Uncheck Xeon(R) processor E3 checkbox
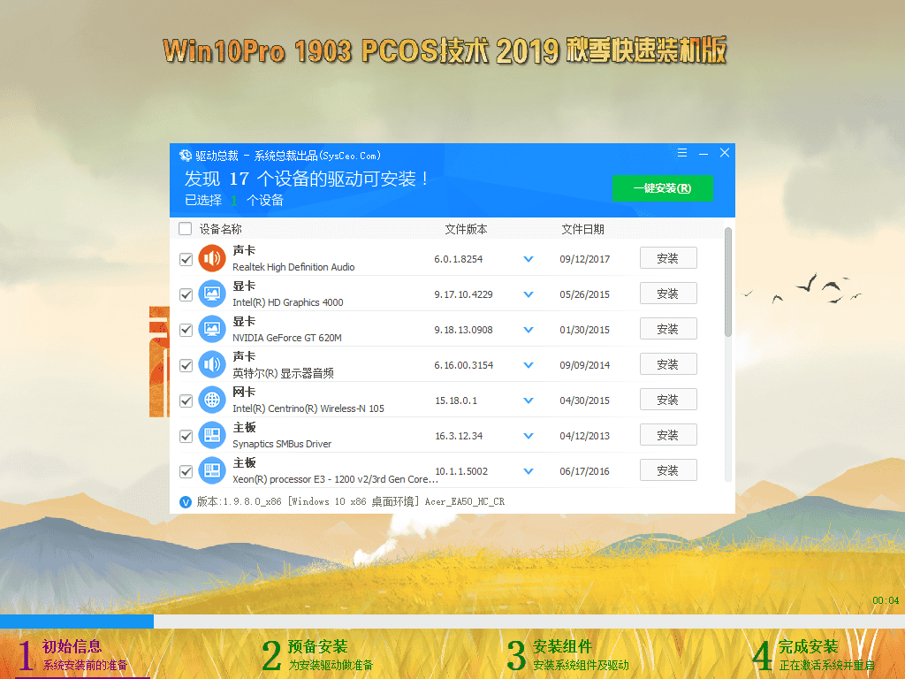The height and width of the screenshot is (679, 905). coord(186,472)
